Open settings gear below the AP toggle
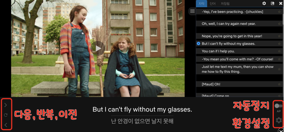This screenshot has height=132, width=284. pos(278,120)
